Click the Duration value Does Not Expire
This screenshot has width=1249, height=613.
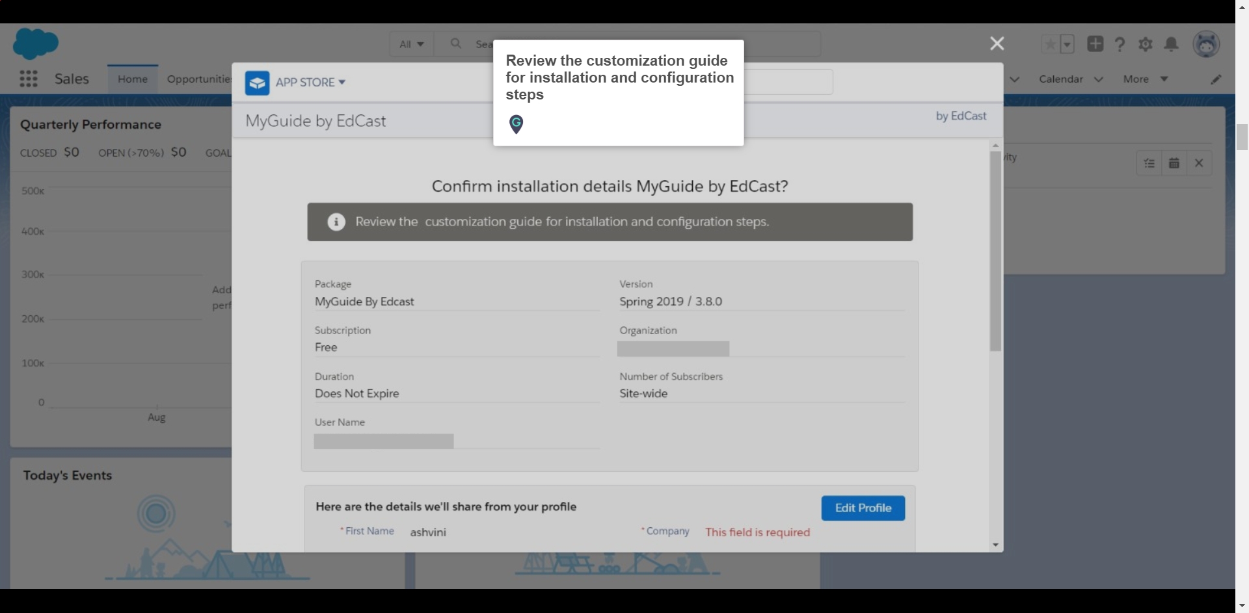[x=357, y=393]
